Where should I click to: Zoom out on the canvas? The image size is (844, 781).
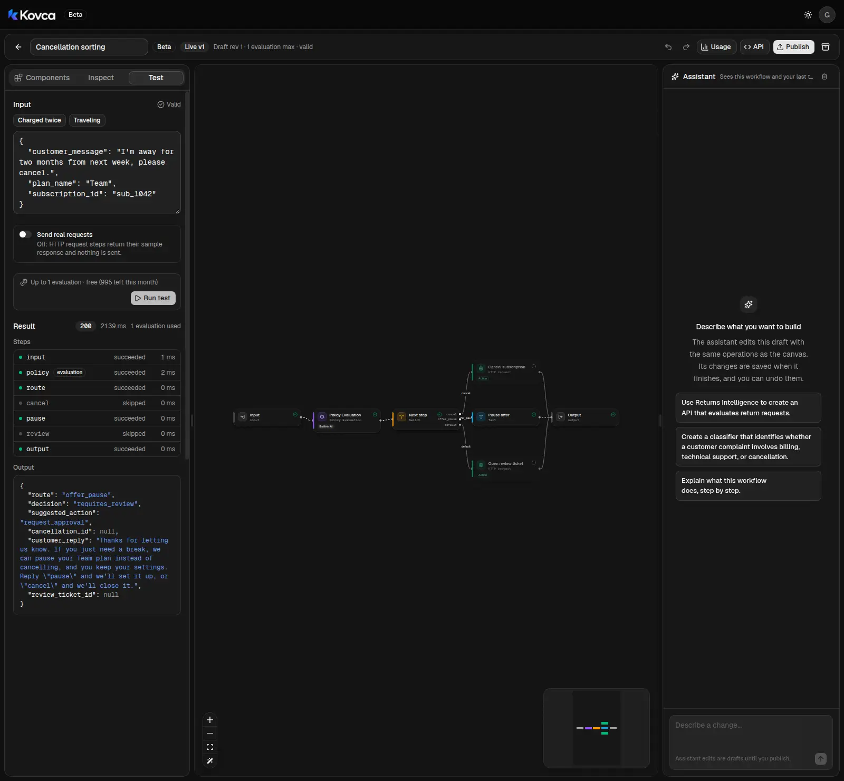(x=210, y=734)
